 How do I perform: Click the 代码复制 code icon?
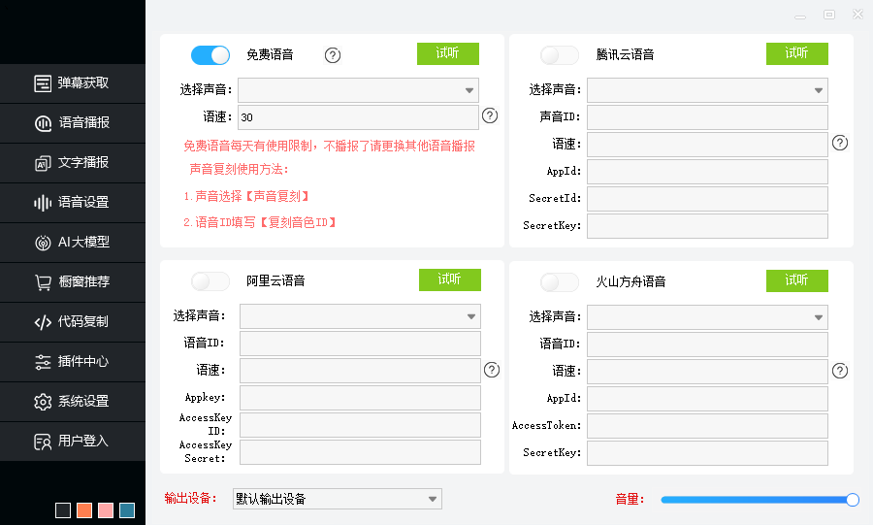click(x=43, y=322)
